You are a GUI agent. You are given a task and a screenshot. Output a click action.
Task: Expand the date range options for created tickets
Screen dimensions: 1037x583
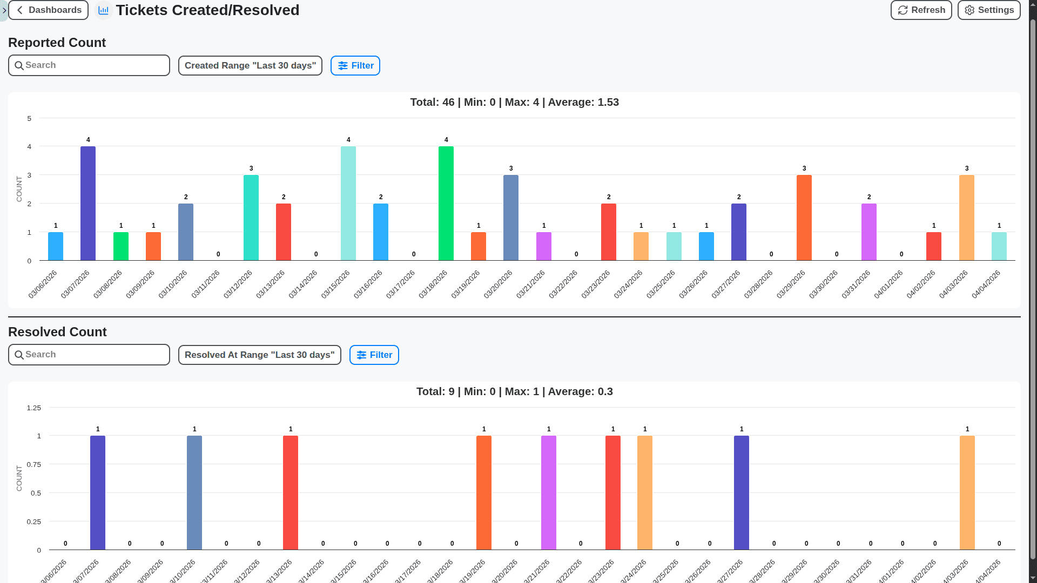[250, 65]
